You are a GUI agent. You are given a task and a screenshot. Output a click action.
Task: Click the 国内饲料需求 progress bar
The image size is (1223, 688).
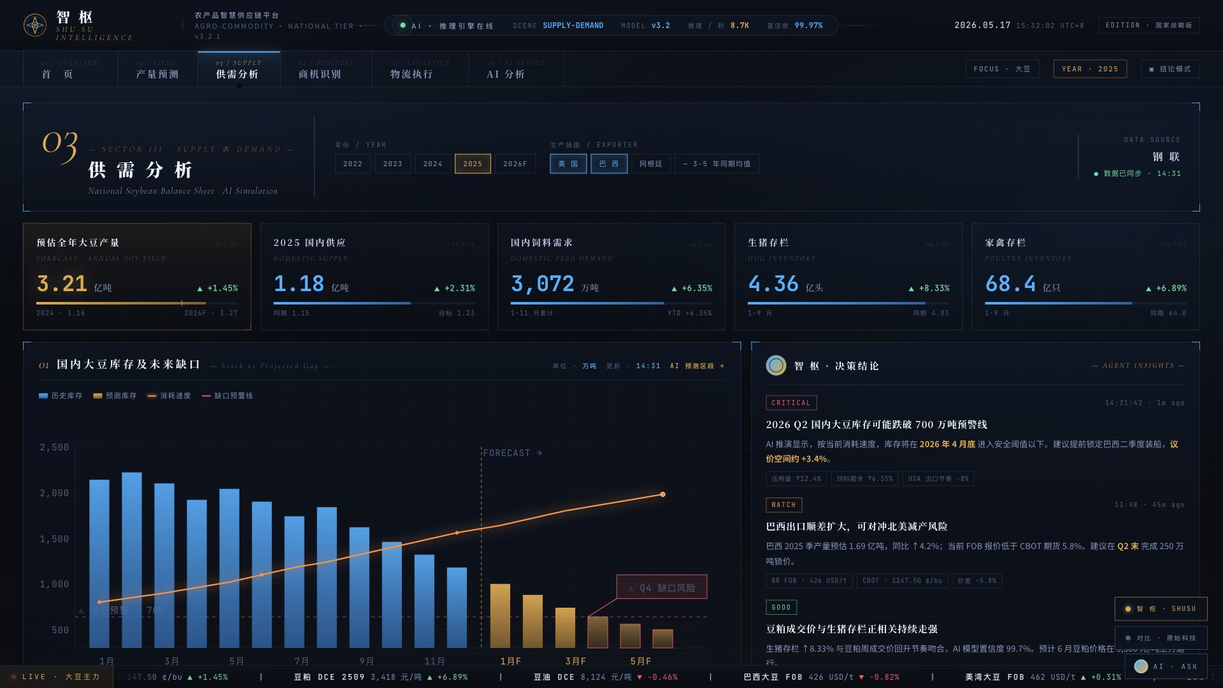point(611,303)
